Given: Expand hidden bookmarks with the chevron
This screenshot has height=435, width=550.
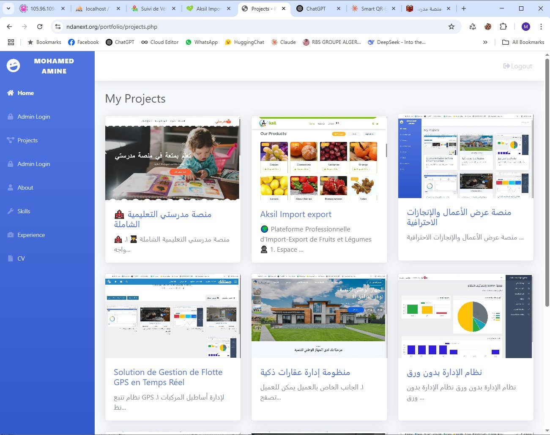Looking at the screenshot, I should pos(485,42).
